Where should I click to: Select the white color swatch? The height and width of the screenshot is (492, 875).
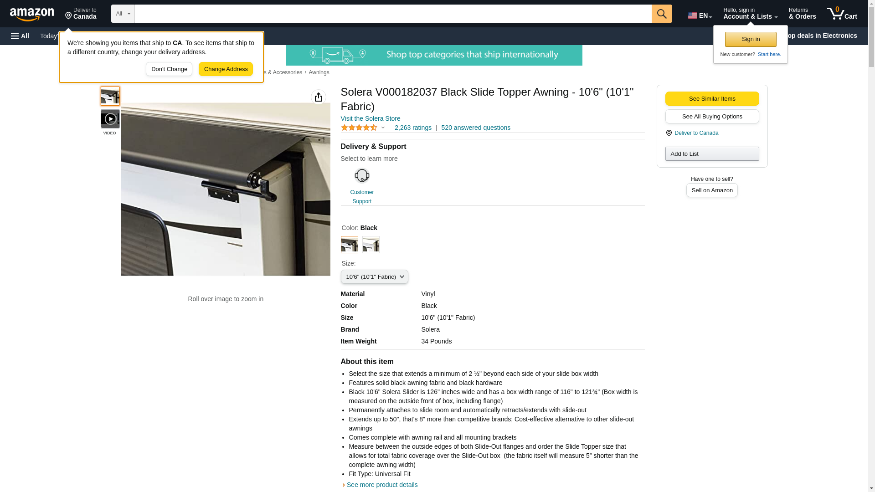(x=371, y=245)
